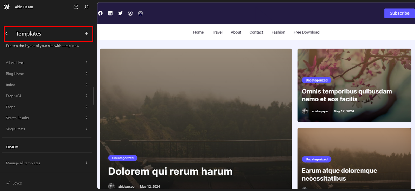Open the WordPress social icon in the header
Image resolution: width=415 pixels, height=191 pixels.
pyautogui.click(x=130, y=13)
